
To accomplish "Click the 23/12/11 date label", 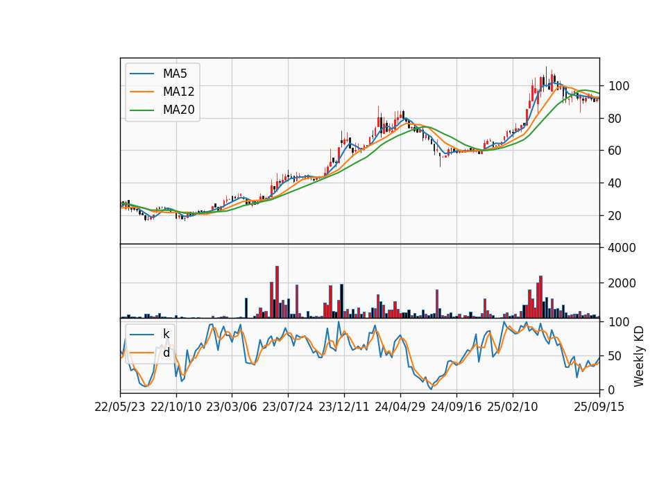I will click(x=343, y=407).
